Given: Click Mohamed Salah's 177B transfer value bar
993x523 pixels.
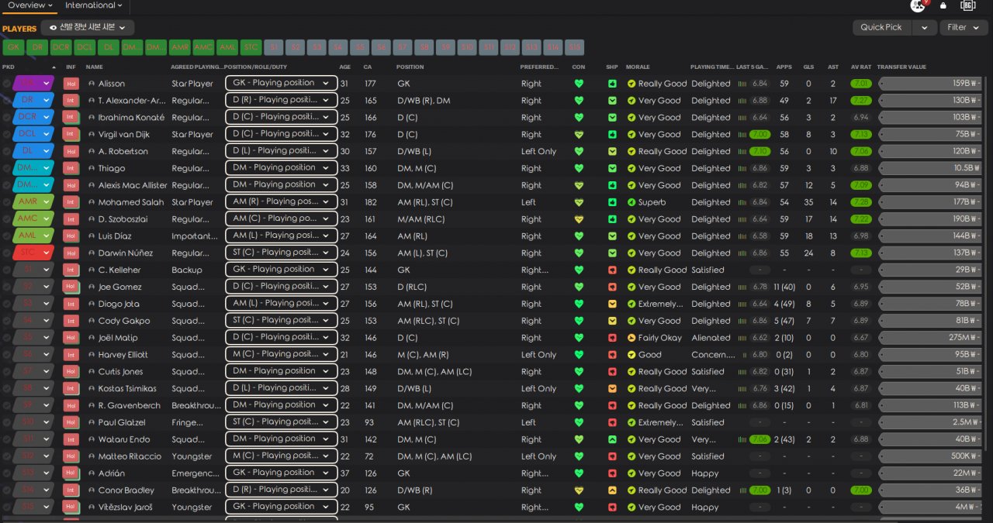Looking at the screenshot, I should 931,202.
